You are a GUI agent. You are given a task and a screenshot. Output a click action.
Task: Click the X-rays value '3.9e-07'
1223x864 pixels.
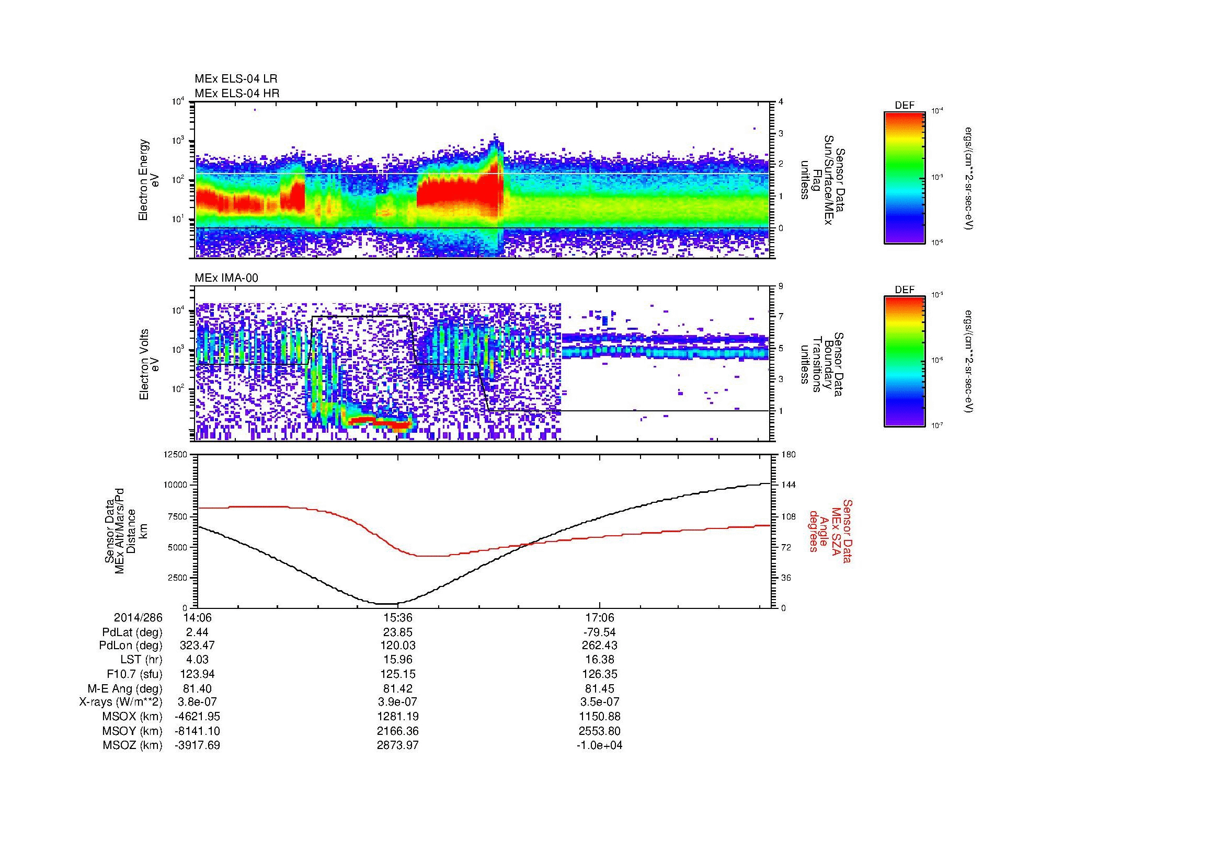coord(398,702)
